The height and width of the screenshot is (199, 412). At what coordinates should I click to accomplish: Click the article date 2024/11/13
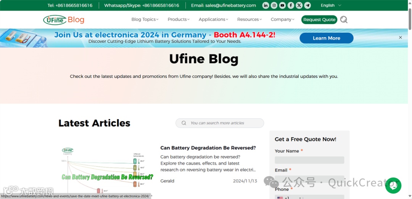[x=245, y=181]
